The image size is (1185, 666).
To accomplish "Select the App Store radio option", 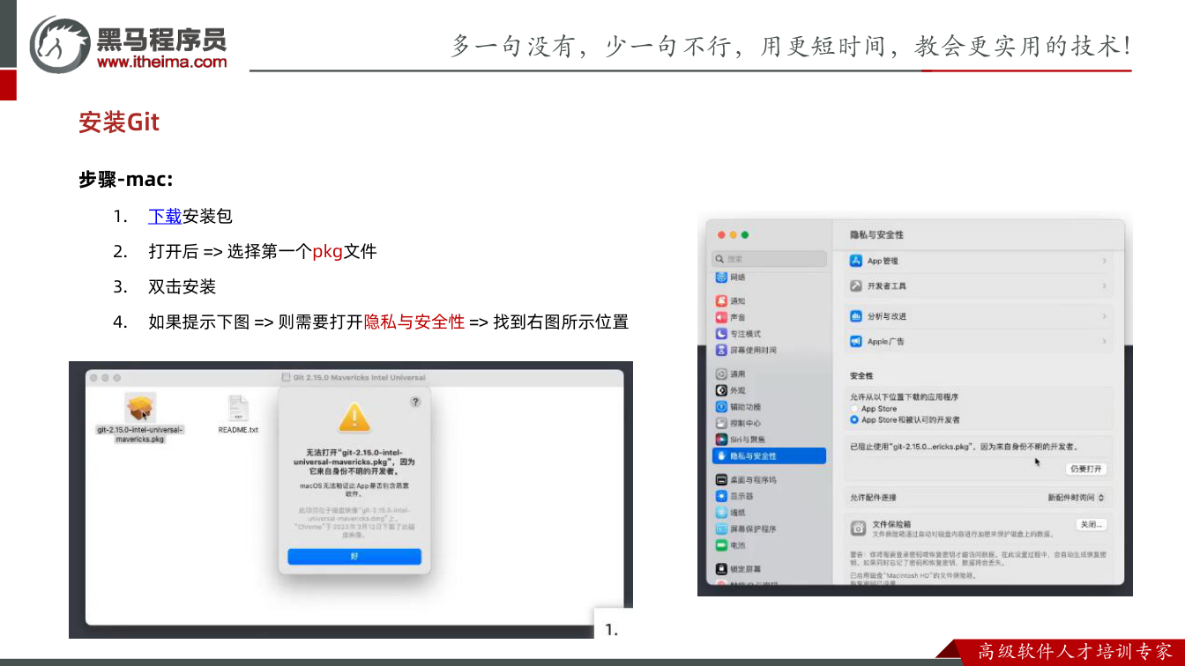I will click(854, 409).
